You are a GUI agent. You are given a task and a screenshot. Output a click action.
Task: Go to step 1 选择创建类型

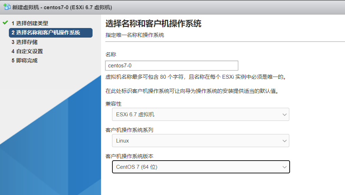30,23
